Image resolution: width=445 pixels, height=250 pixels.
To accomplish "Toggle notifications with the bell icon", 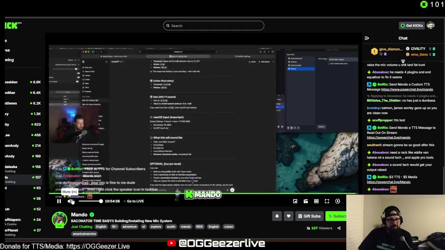I will pyautogui.click(x=277, y=216).
